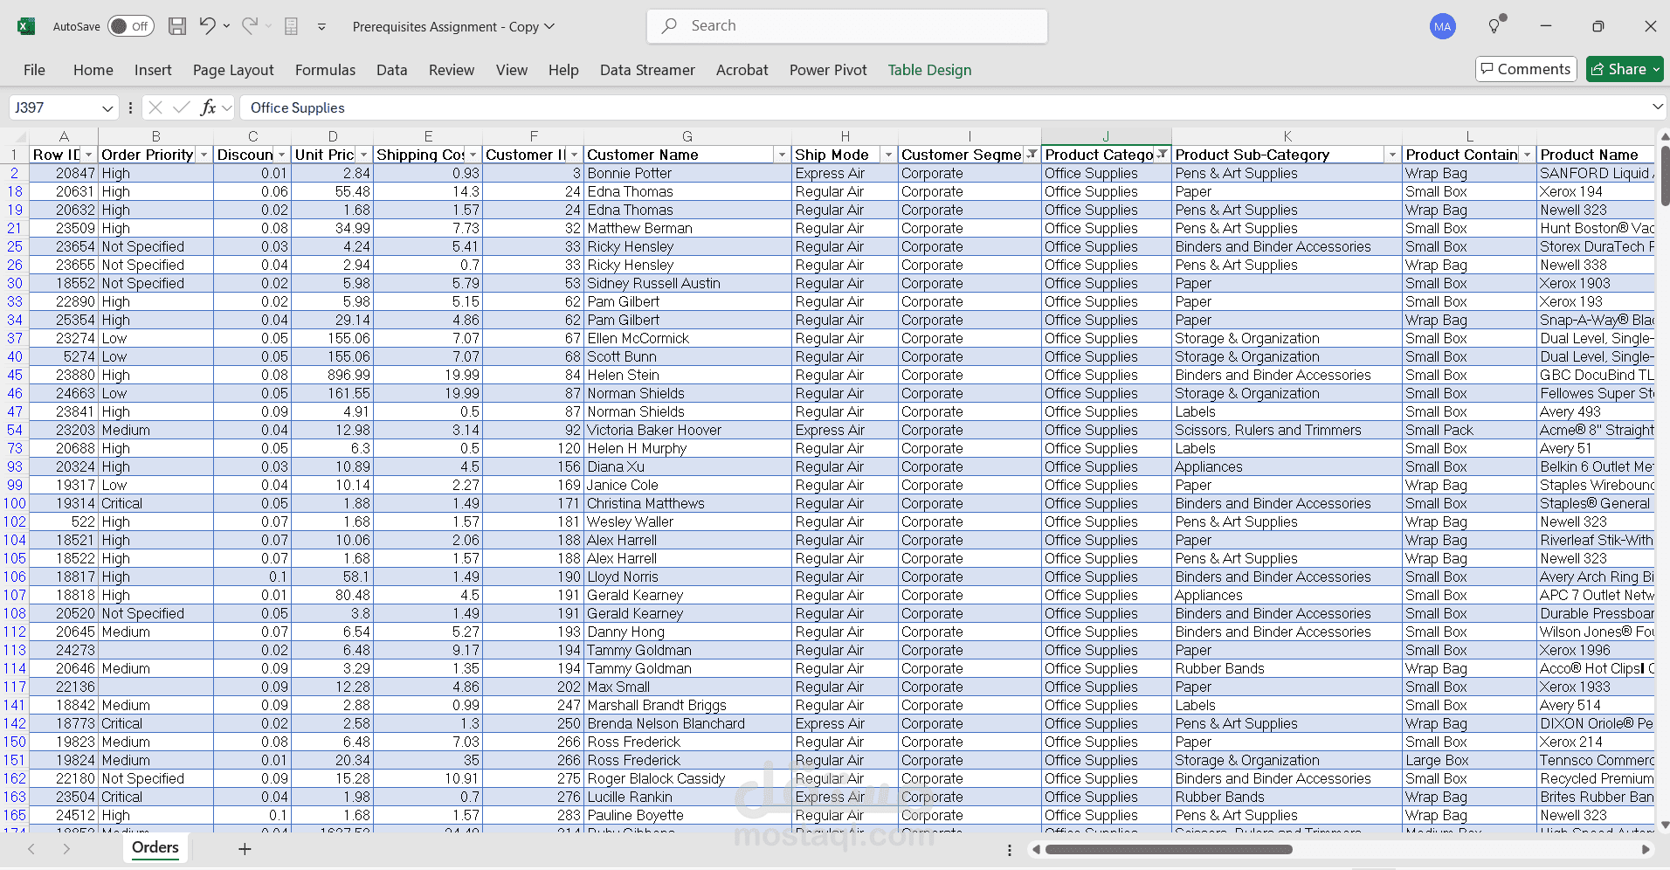This screenshot has width=1670, height=870.
Task: Click the Redo arrow icon
Action: tap(250, 26)
